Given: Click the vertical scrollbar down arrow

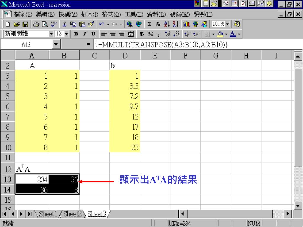Looking at the screenshot, I should (x=298, y=205).
